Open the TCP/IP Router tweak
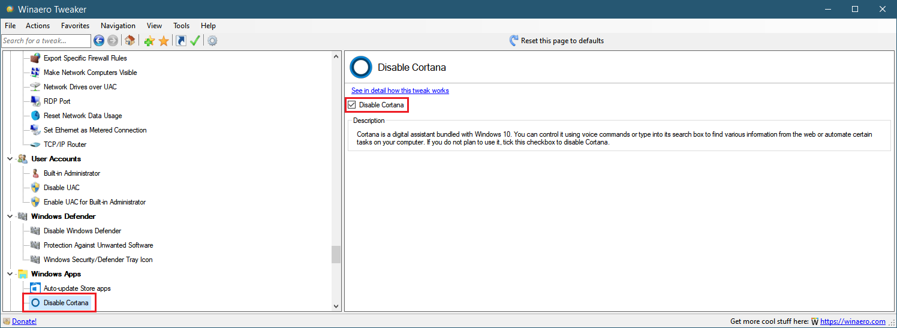 [65, 145]
